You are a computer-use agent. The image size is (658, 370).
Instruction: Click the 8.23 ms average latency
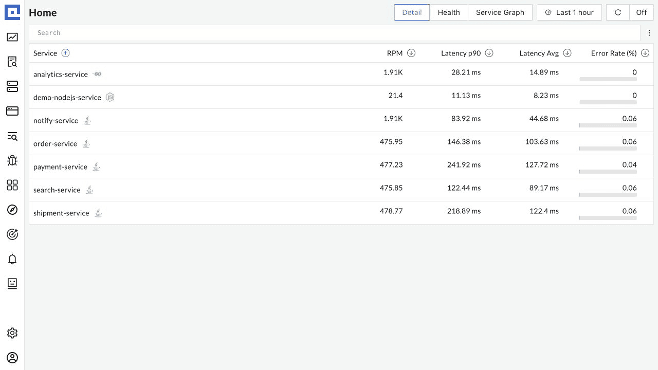[x=546, y=95]
